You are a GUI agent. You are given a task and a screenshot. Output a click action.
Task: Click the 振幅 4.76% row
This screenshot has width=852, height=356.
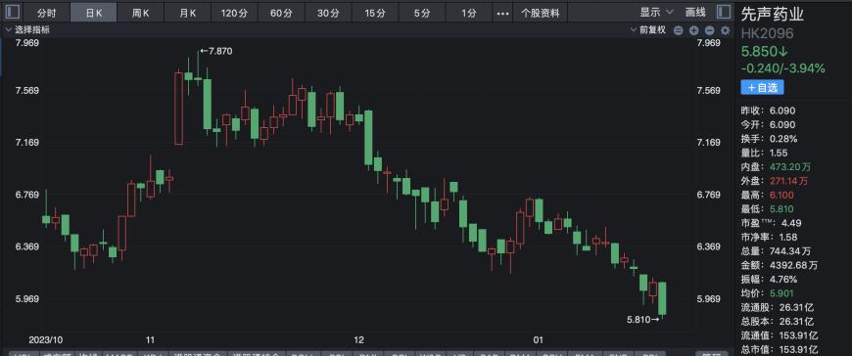tap(770, 280)
